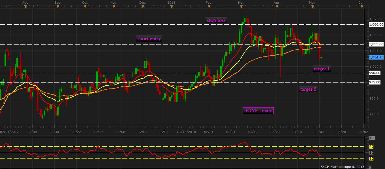Click the 990.00 target price tag
This screenshot has height=169, width=385.
coord(375,73)
